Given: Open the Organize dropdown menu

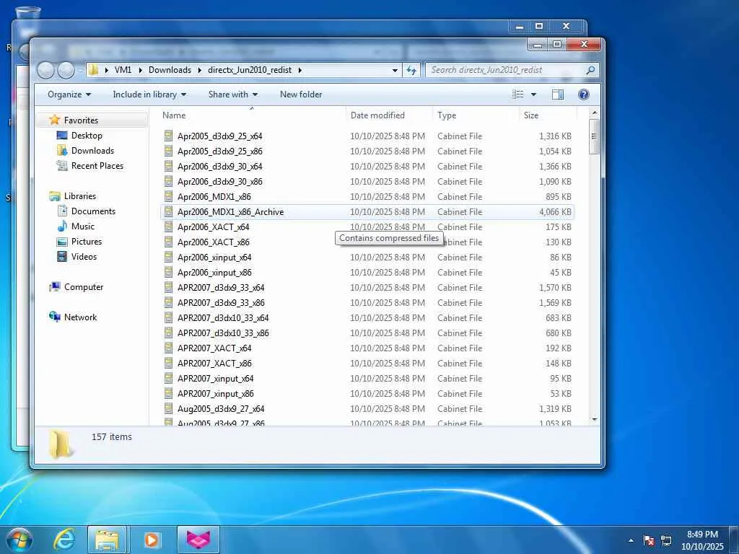Looking at the screenshot, I should click(69, 94).
